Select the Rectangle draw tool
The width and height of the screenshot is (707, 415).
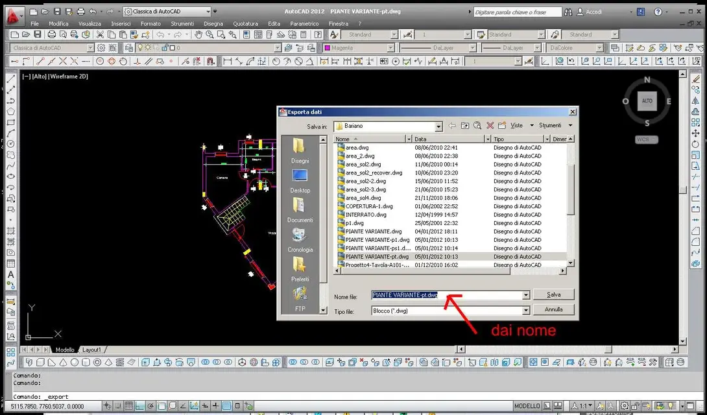coord(11,122)
